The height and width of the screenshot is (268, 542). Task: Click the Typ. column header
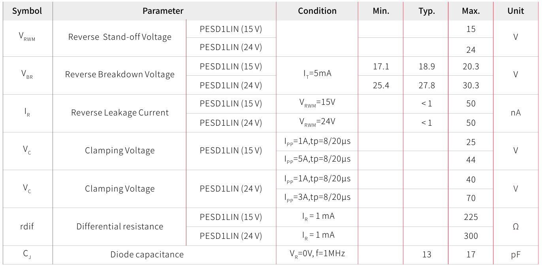[426, 11]
